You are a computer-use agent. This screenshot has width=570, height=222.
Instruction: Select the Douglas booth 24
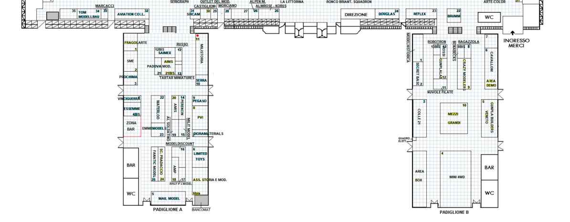(387, 14)
